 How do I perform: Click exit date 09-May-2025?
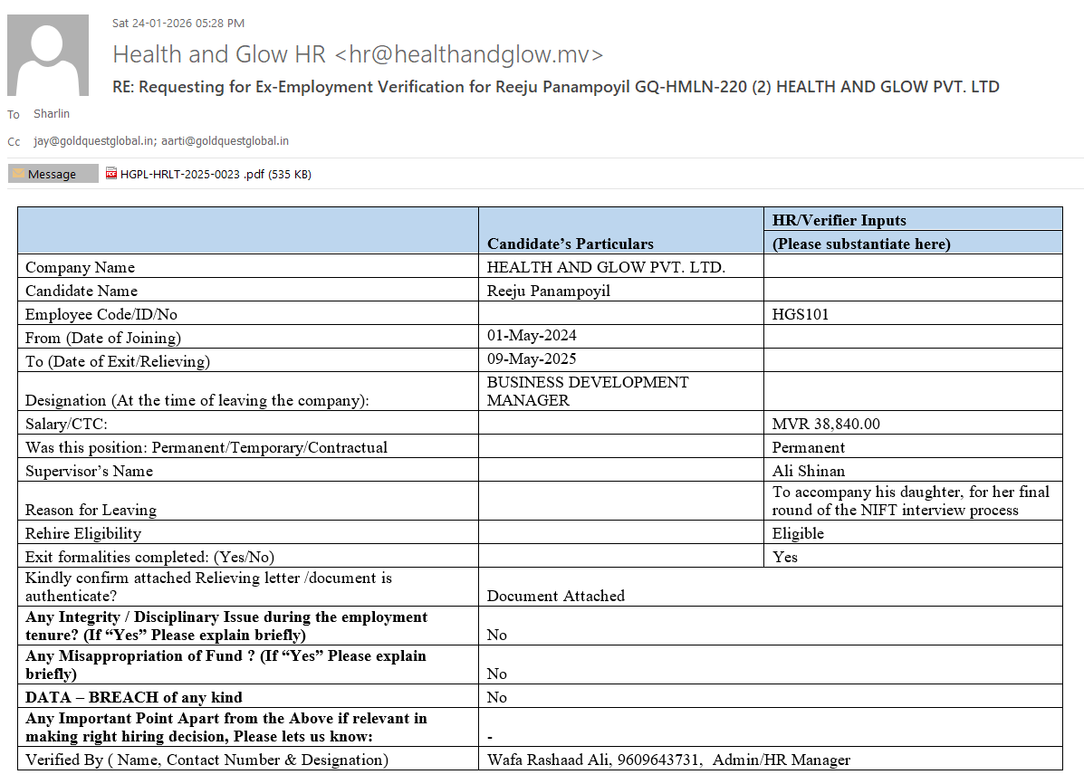point(532,359)
